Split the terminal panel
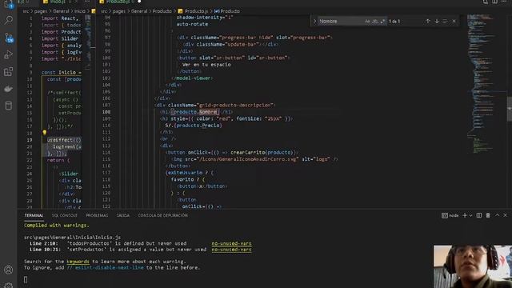This screenshot has height=288, width=512. click(479, 215)
